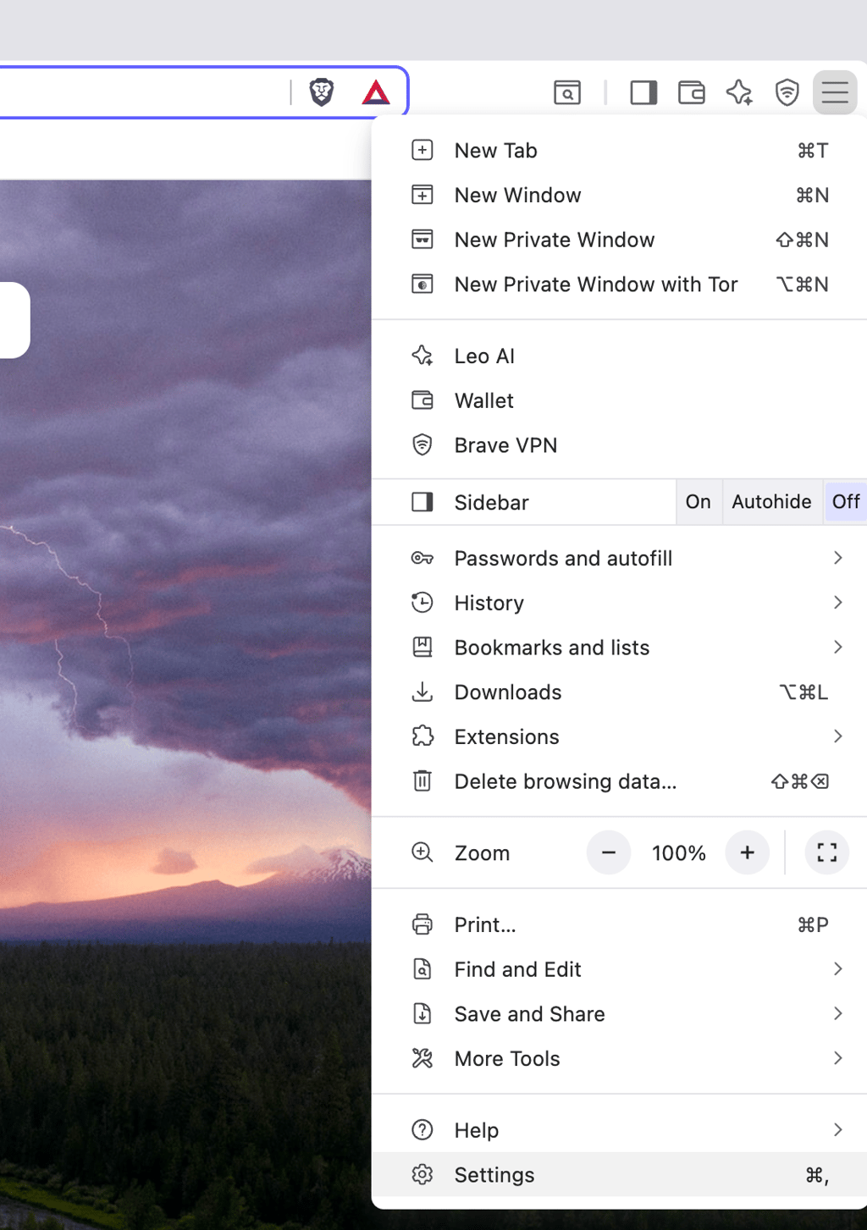Open the tab search icon in the toolbar
This screenshot has width=867, height=1230.
(567, 91)
